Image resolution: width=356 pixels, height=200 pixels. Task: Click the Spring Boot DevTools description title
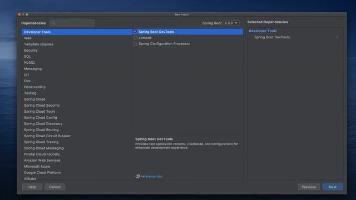pyautogui.click(x=154, y=139)
